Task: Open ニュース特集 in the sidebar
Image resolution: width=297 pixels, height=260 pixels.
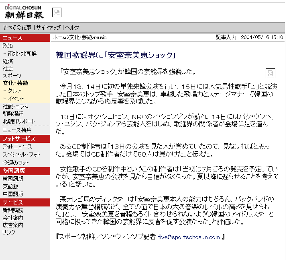Action: coord(17,130)
